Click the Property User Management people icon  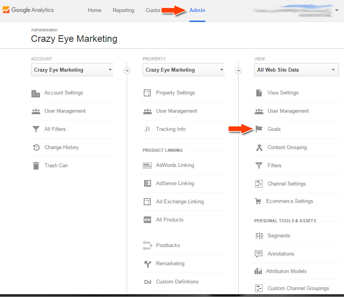pos(148,112)
